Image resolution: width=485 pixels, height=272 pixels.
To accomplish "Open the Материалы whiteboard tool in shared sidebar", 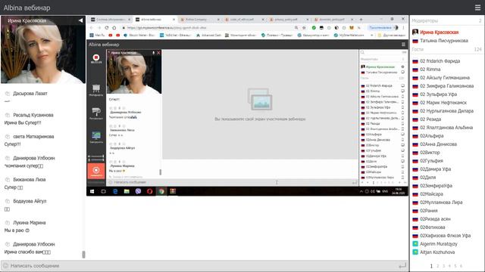I will click(x=96, y=90).
